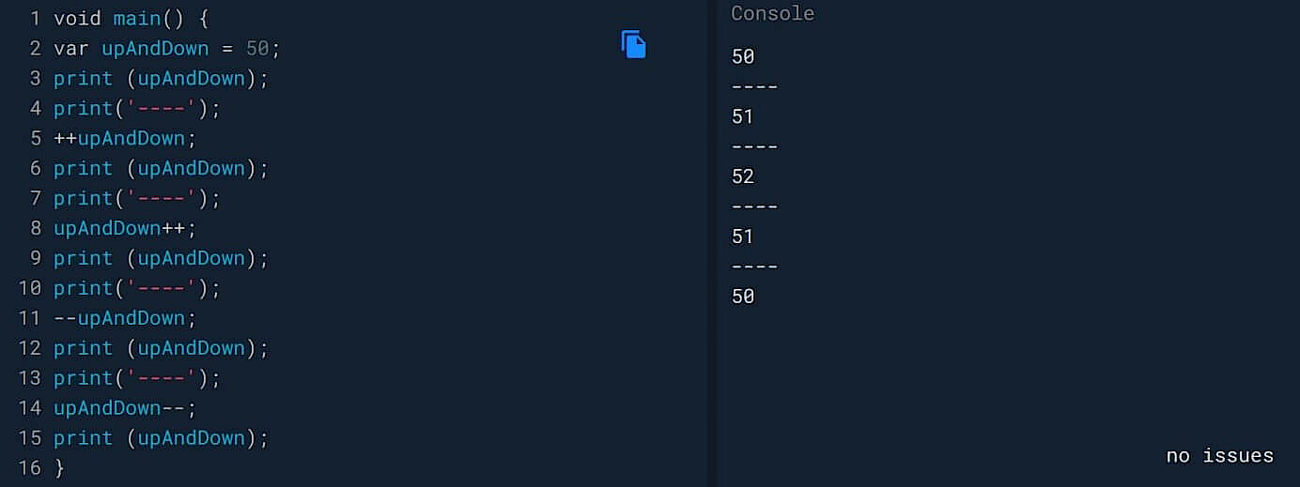Click the print('----') string on line 4
Viewport: 1300px width, 487px height.
(x=162, y=108)
